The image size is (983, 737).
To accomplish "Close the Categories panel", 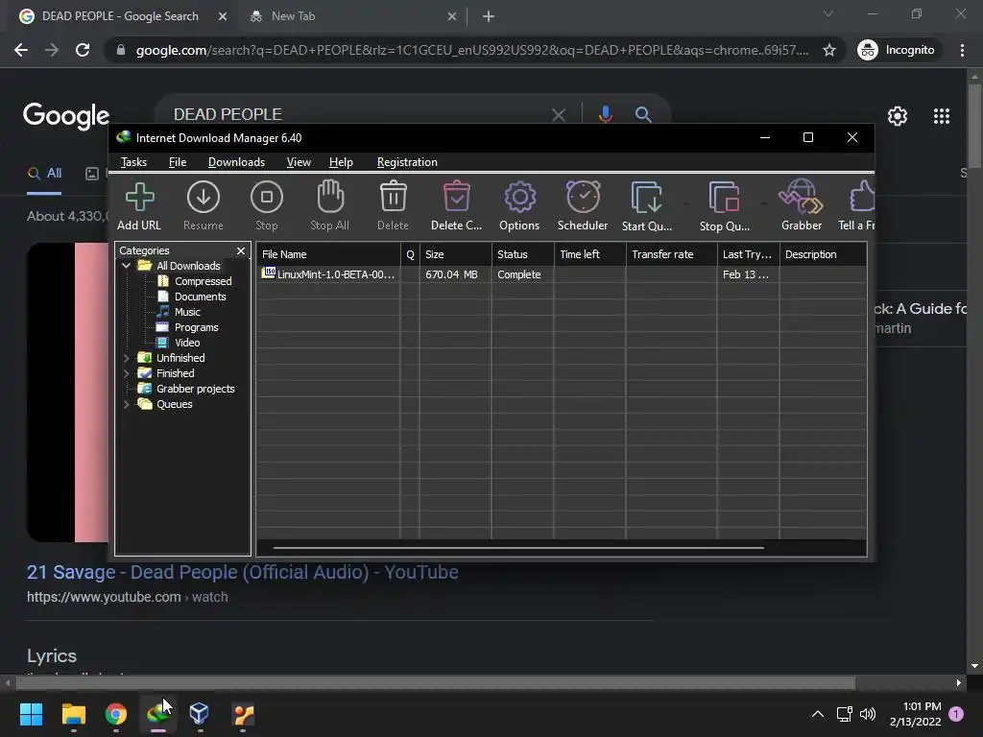I will tap(241, 250).
